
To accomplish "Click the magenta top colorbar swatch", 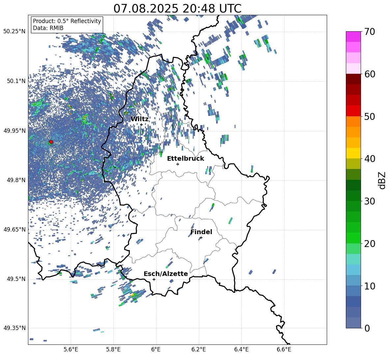I will [x=353, y=37].
